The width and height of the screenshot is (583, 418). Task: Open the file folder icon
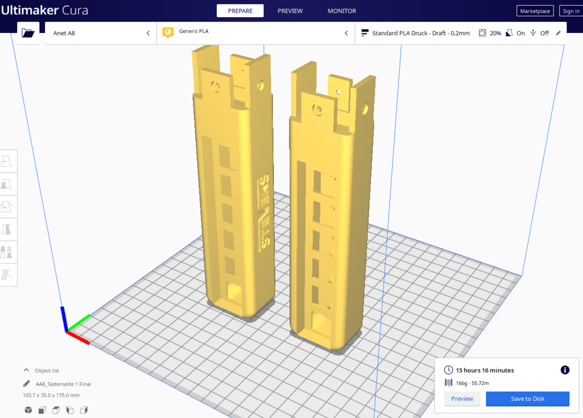pyautogui.click(x=28, y=33)
